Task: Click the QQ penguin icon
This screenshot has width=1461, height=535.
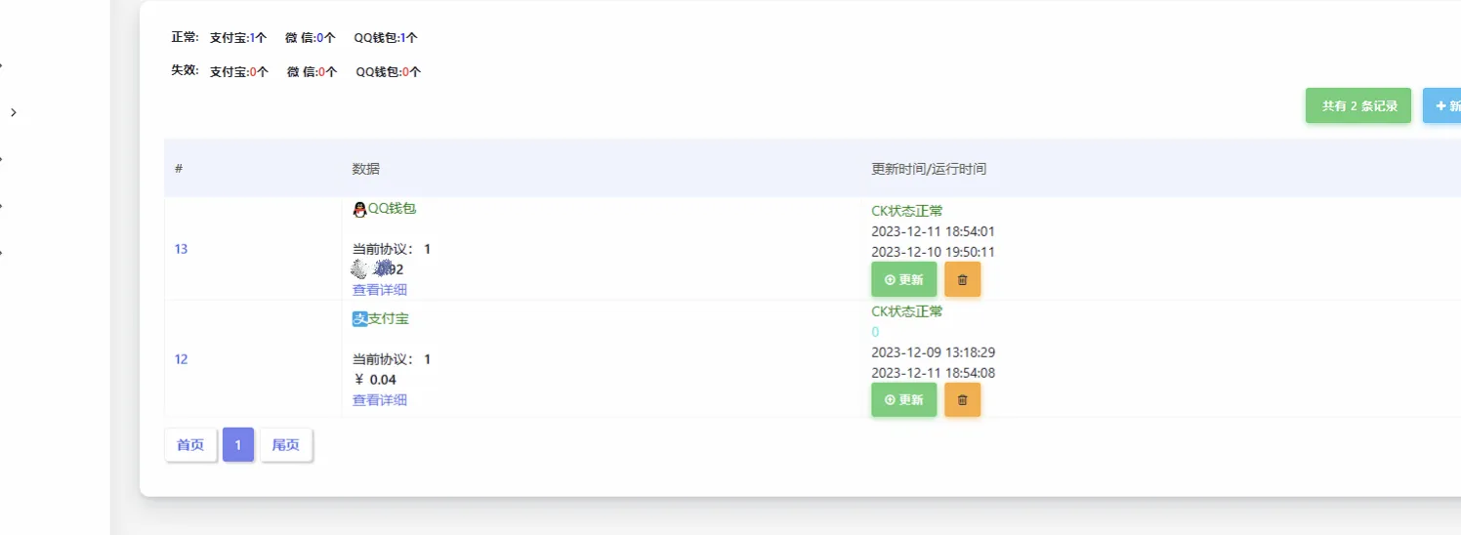Action: [x=359, y=209]
